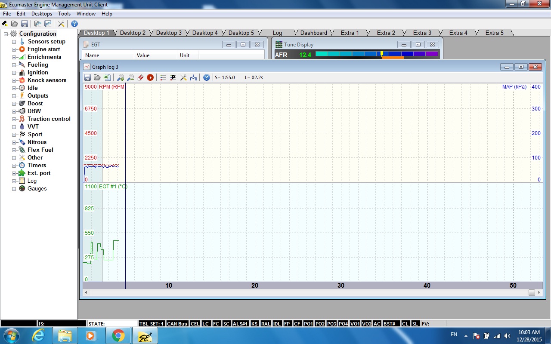551x344 pixels.
Task: Open Google Chrome from the taskbar
Action: point(118,335)
